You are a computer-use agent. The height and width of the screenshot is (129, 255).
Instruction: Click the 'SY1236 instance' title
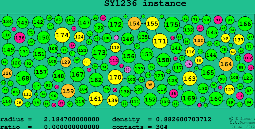(x=145, y=3)
